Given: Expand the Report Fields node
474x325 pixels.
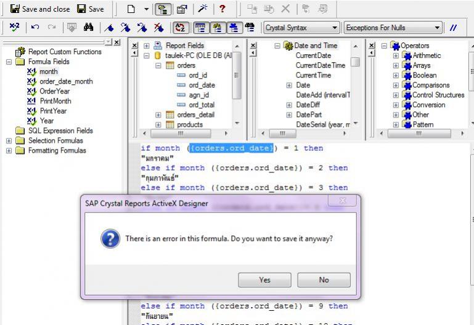Looking at the screenshot, I should click(x=146, y=46).
